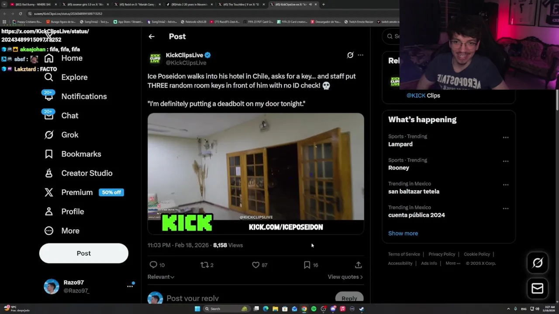Click the white Post compose button

tap(84, 253)
